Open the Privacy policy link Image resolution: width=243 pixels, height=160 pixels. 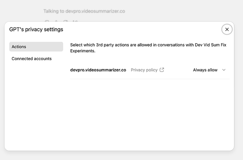click(x=144, y=70)
